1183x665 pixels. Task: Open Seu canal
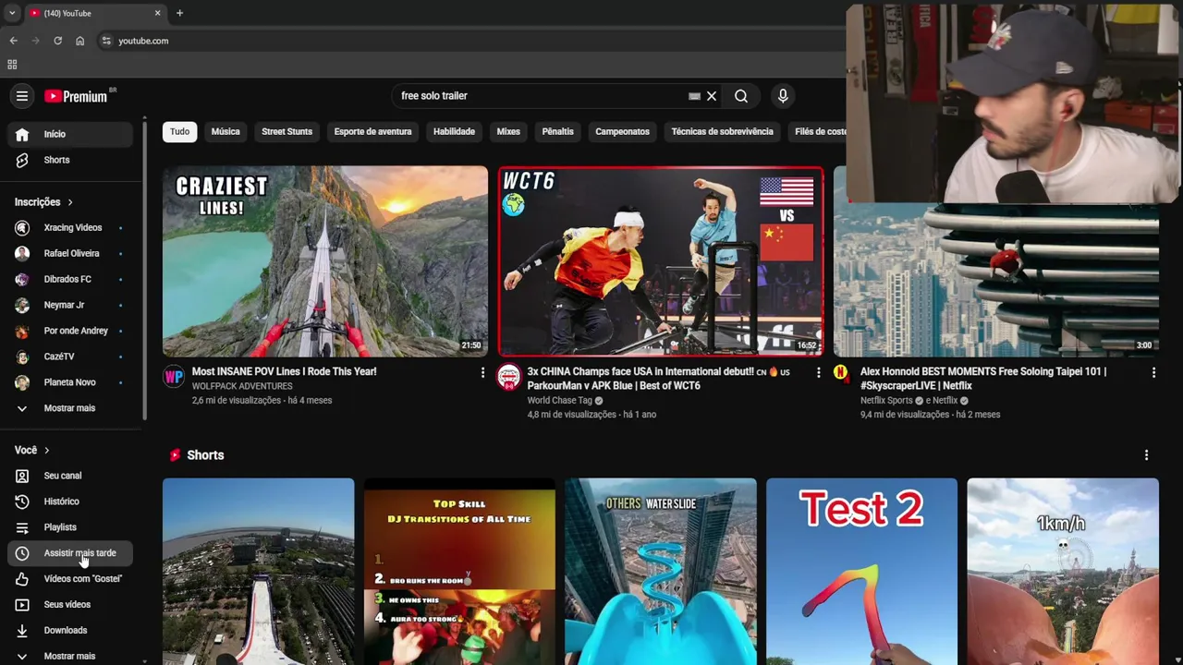(x=70, y=476)
